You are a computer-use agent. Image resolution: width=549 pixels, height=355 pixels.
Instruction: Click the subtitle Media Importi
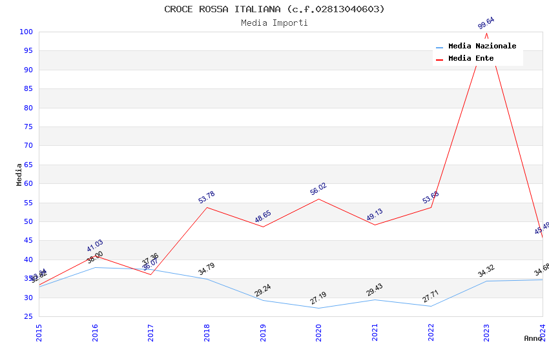click(x=274, y=23)
